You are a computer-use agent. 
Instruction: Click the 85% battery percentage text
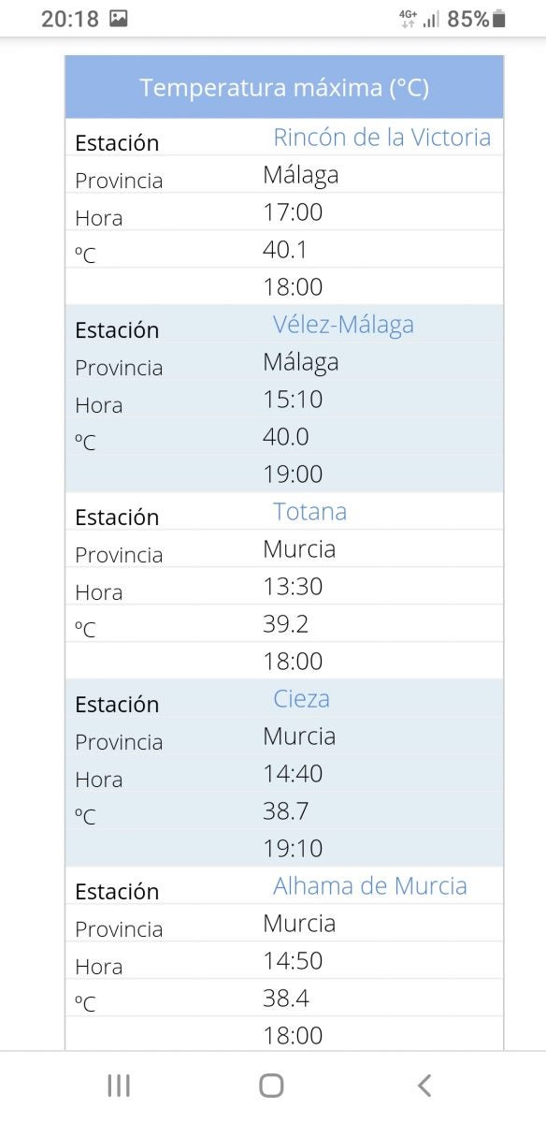point(468,19)
